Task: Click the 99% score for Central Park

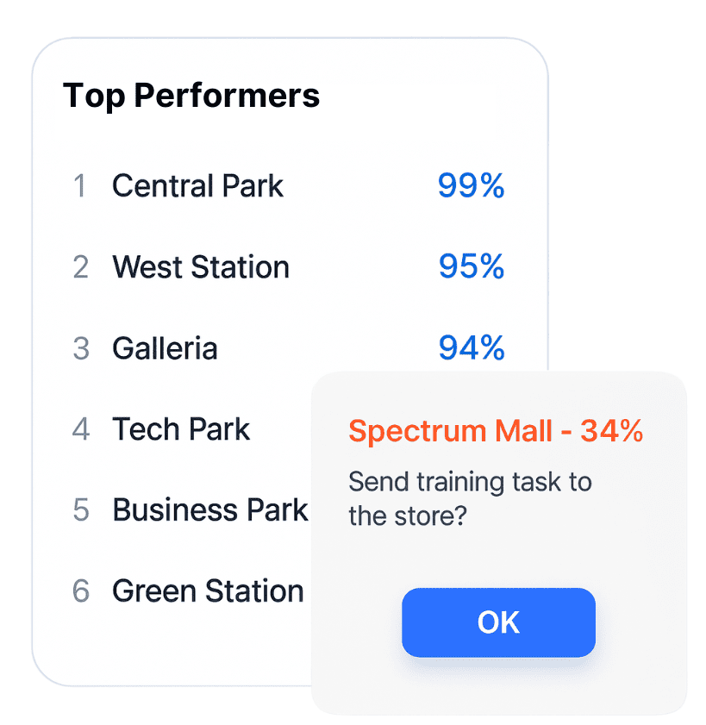Action: 472,186
